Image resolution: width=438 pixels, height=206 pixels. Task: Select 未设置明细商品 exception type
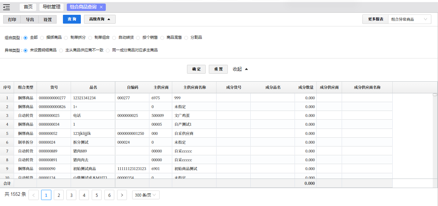point(26,50)
